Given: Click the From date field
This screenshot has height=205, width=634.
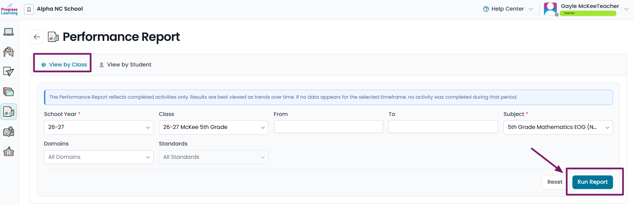Looking at the screenshot, I should click(328, 127).
